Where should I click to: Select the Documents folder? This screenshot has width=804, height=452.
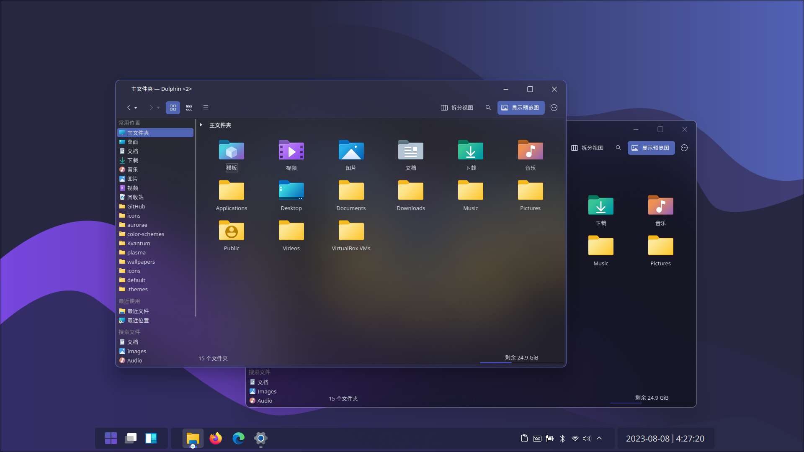(351, 195)
